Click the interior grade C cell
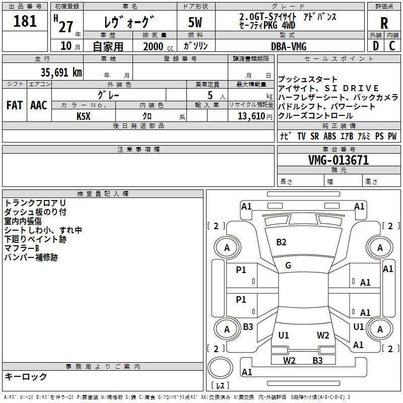Viewport: 403px width, 403px height. click(x=392, y=46)
